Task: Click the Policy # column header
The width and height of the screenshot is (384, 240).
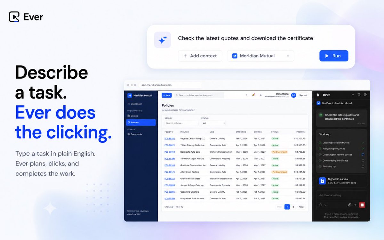Action: click(x=169, y=132)
